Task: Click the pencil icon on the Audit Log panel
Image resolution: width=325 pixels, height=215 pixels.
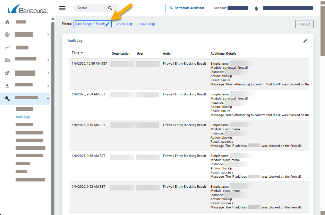Action: (x=306, y=40)
